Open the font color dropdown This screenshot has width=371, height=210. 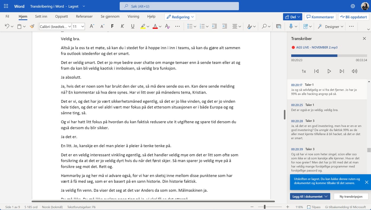point(160,26)
